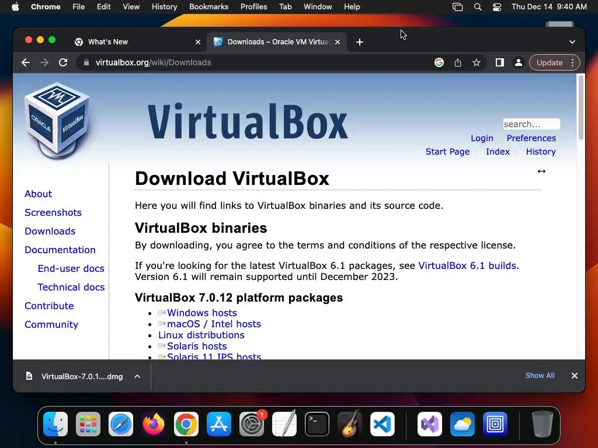Open the Google icon in address bar
This screenshot has width=598, height=448.
[439, 62]
